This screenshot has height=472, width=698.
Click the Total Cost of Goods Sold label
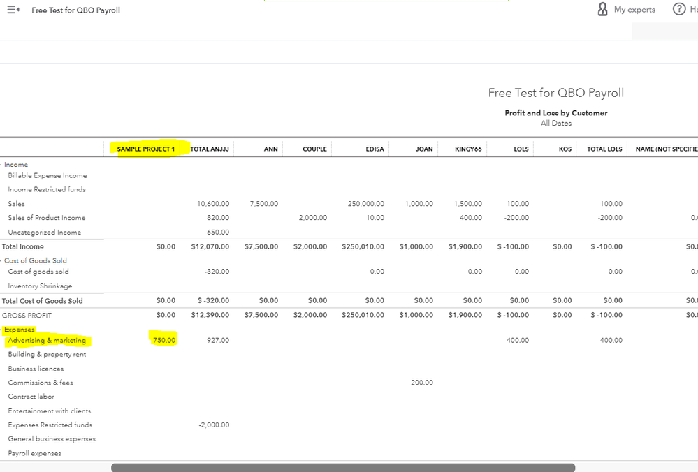tap(43, 301)
